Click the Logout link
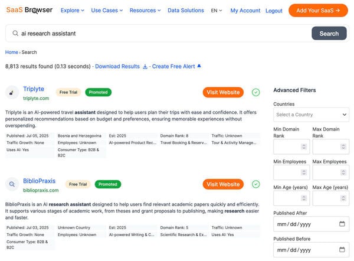Screen dimensions: 354x261 [x=274, y=11]
